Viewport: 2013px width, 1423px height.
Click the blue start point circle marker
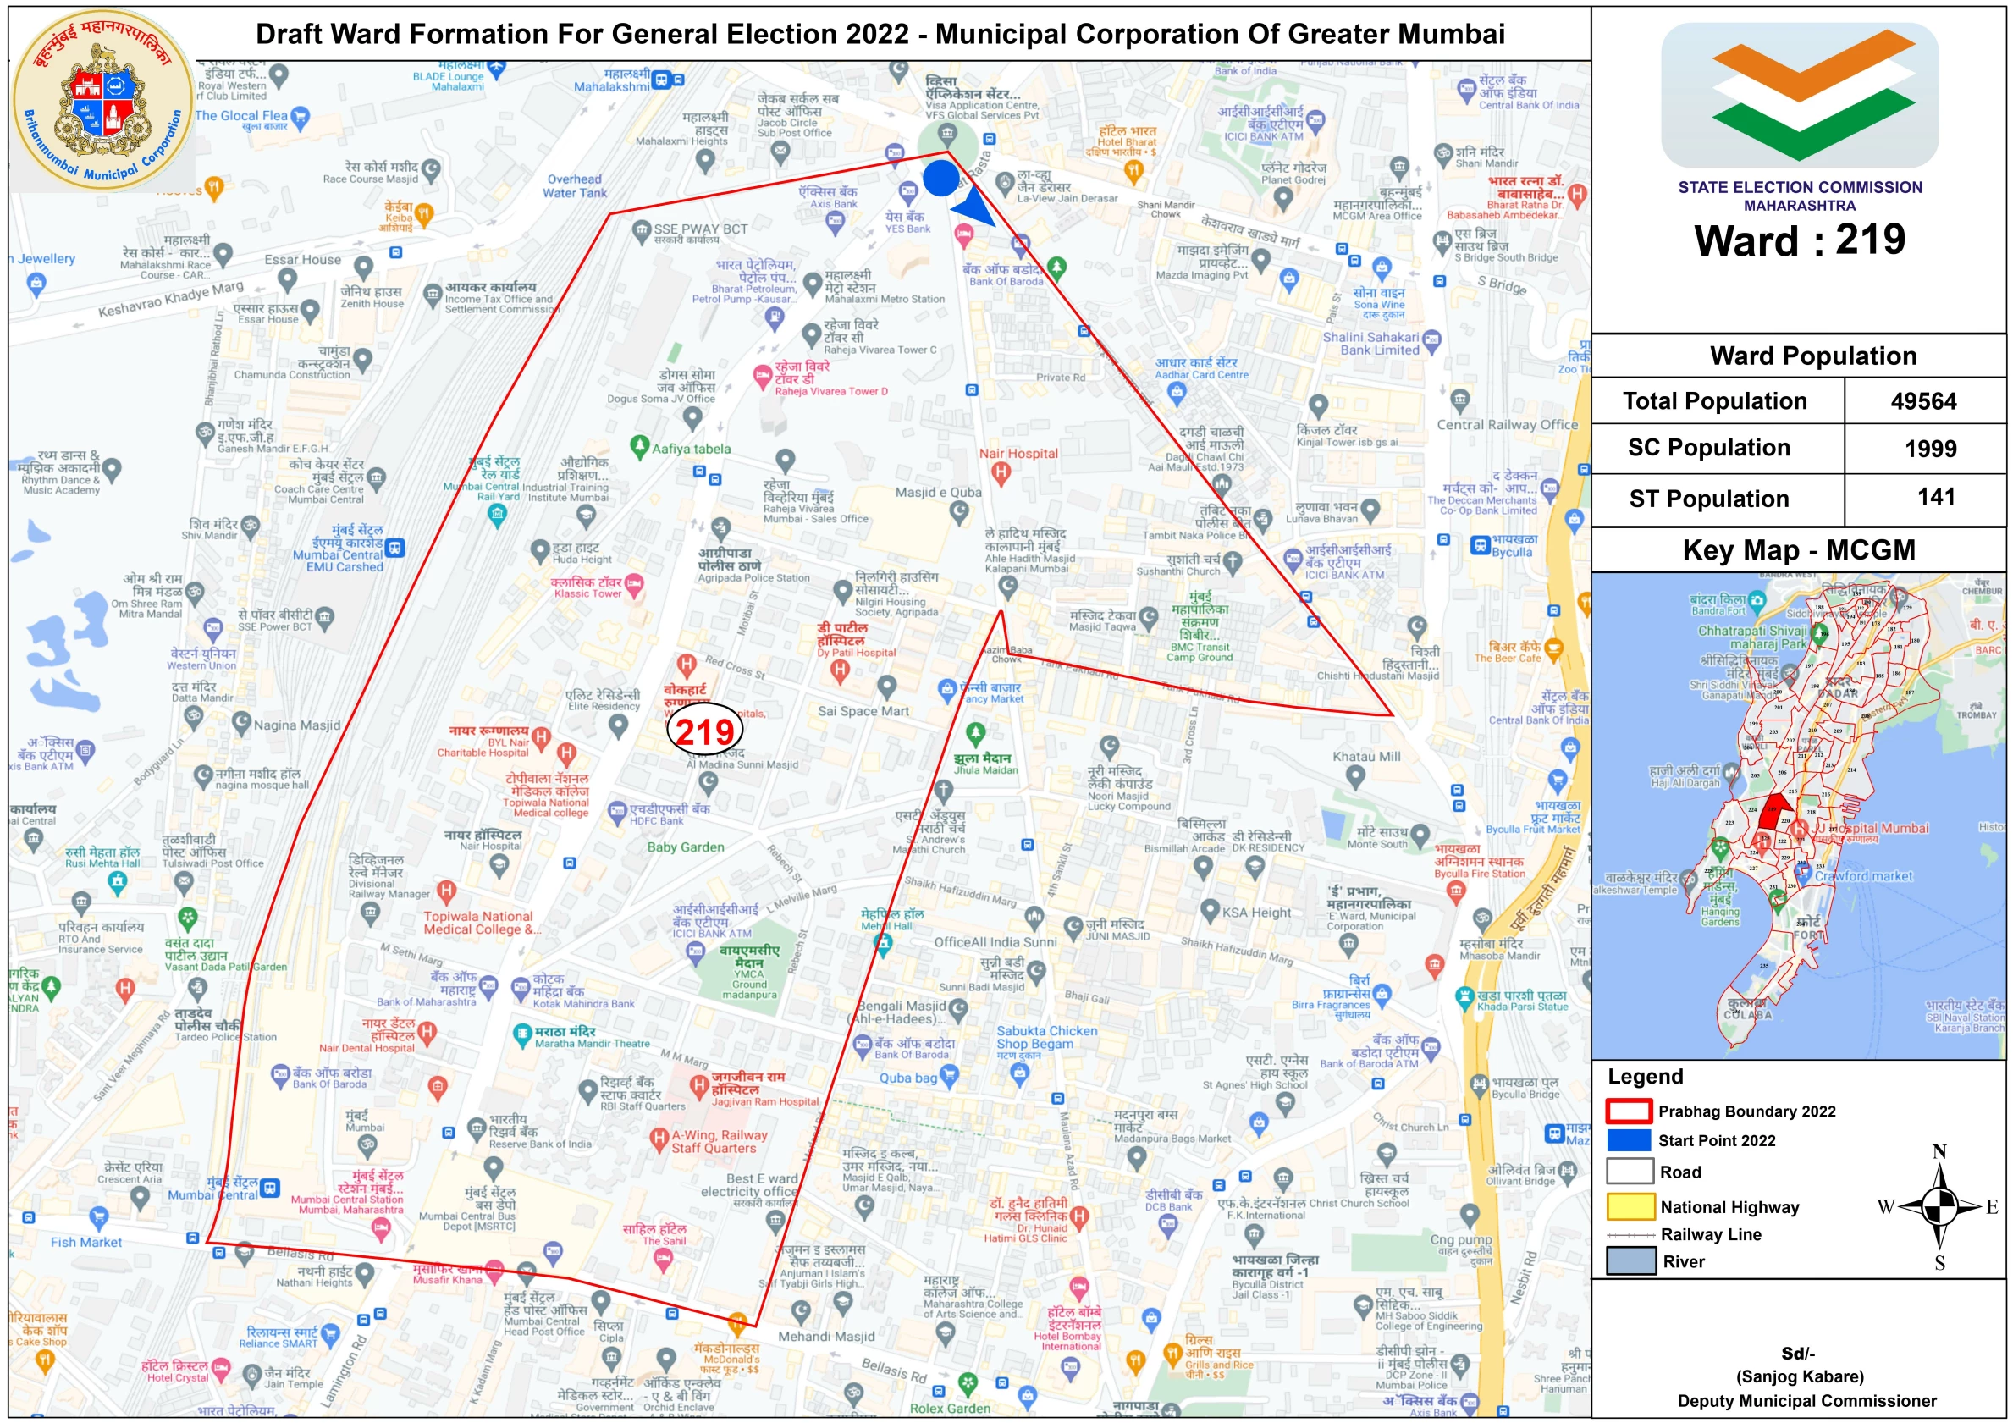(x=940, y=178)
